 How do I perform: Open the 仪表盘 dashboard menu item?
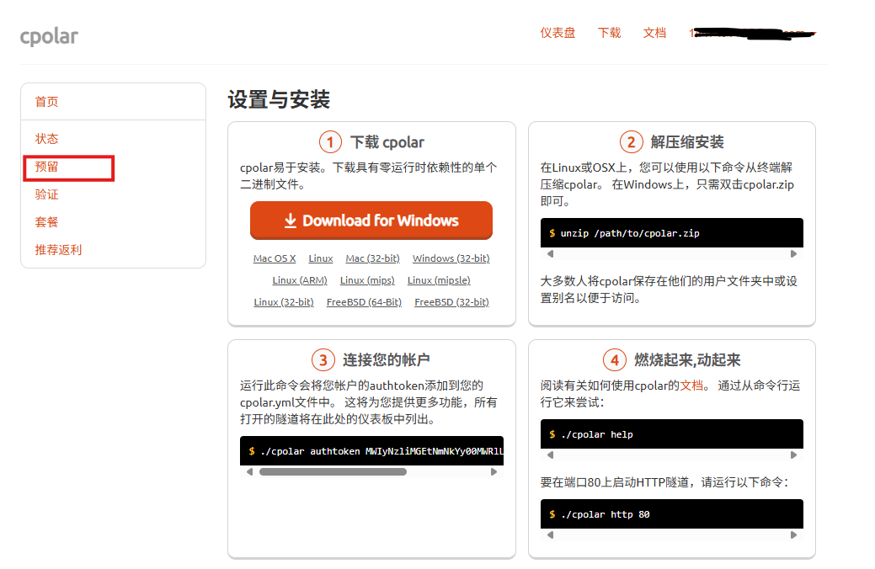coord(558,33)
